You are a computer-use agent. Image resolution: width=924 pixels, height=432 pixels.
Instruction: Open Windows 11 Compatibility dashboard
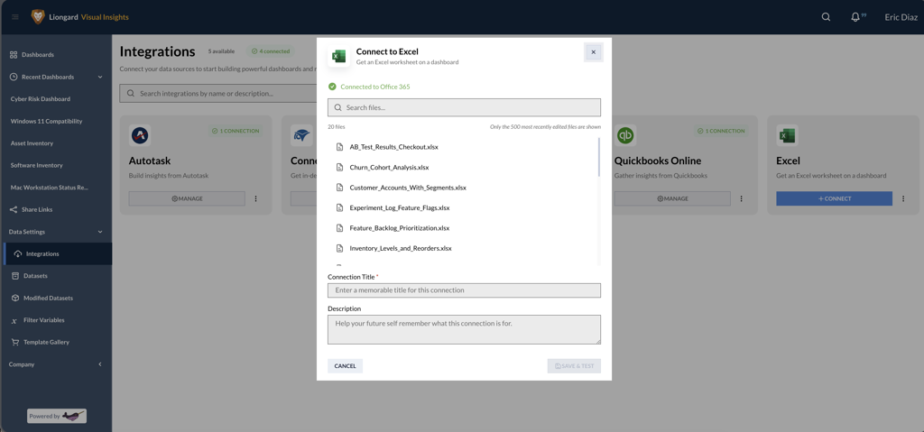coord(46,122)
